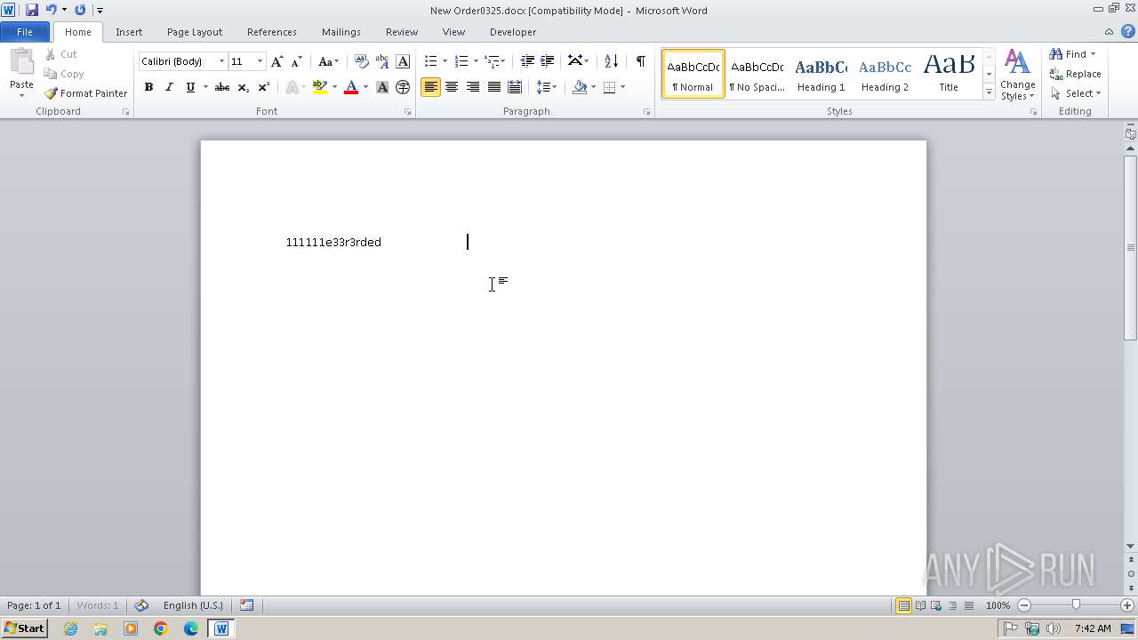
Task: Toggle Bold formatting
Action: click(x=148, y=87)
